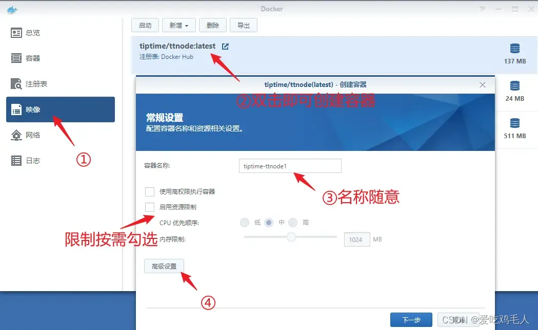The image size is (538, 330).
Task: Select CPU priority 高 radio button
Action: coord(293,223)
